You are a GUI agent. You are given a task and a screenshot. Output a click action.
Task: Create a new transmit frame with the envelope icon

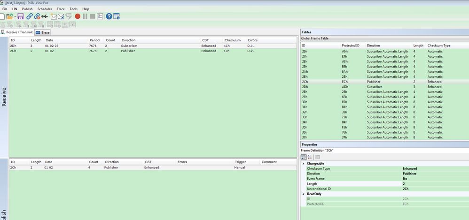point(54,16)
